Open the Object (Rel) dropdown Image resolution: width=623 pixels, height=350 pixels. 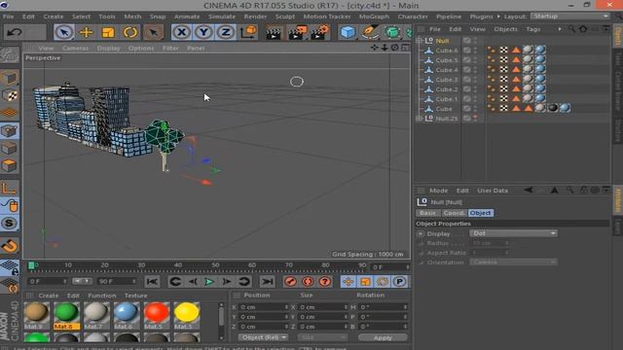(263, 337)
